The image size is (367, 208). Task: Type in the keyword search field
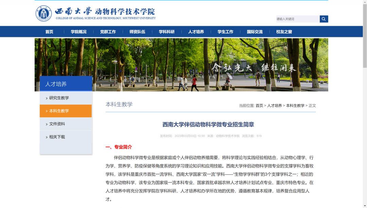point(297,19)
